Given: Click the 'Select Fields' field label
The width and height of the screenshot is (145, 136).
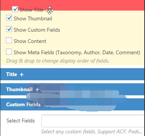Looking at the screenshot, I should pyautogui.click(x=21, y=121).
